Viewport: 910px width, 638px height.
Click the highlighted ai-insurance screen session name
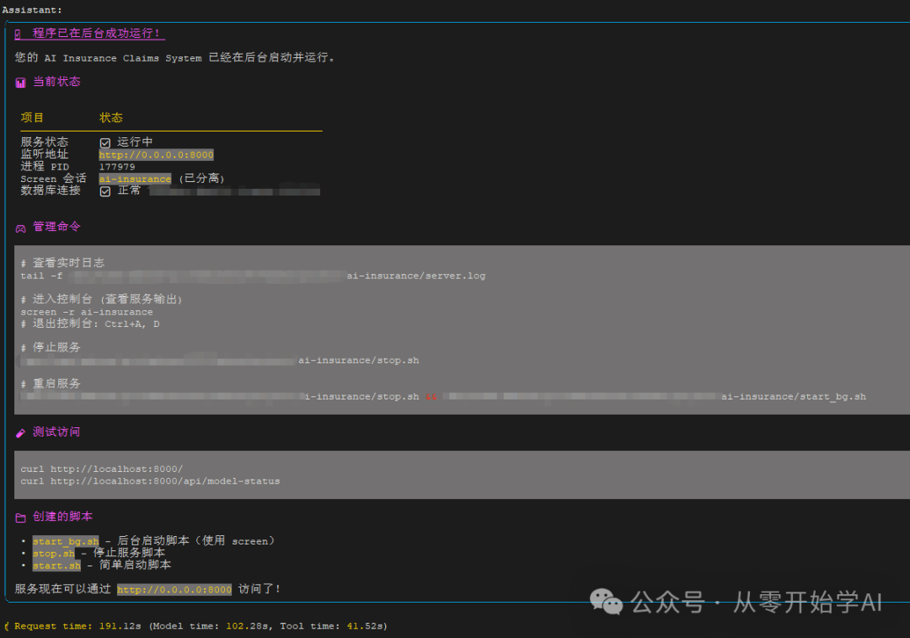pos(135,180)
